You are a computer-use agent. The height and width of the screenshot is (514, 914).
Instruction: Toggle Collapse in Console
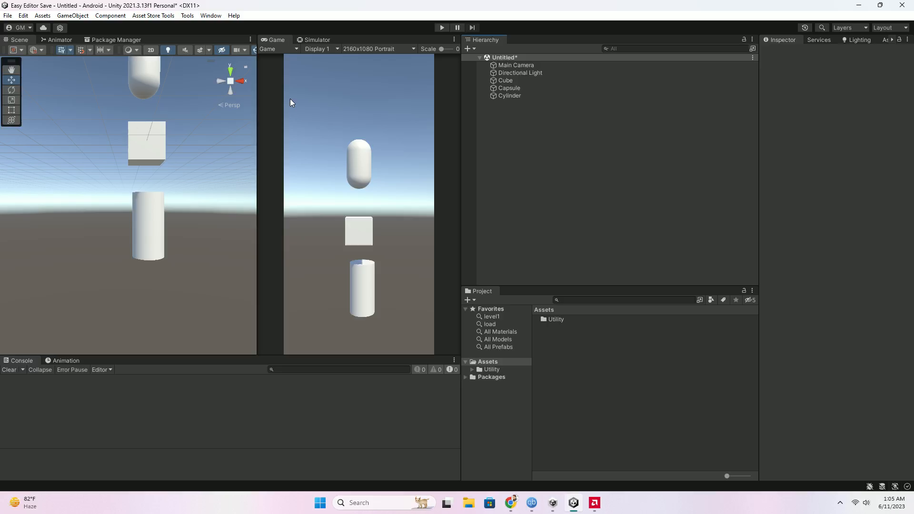tap(40, 370)
